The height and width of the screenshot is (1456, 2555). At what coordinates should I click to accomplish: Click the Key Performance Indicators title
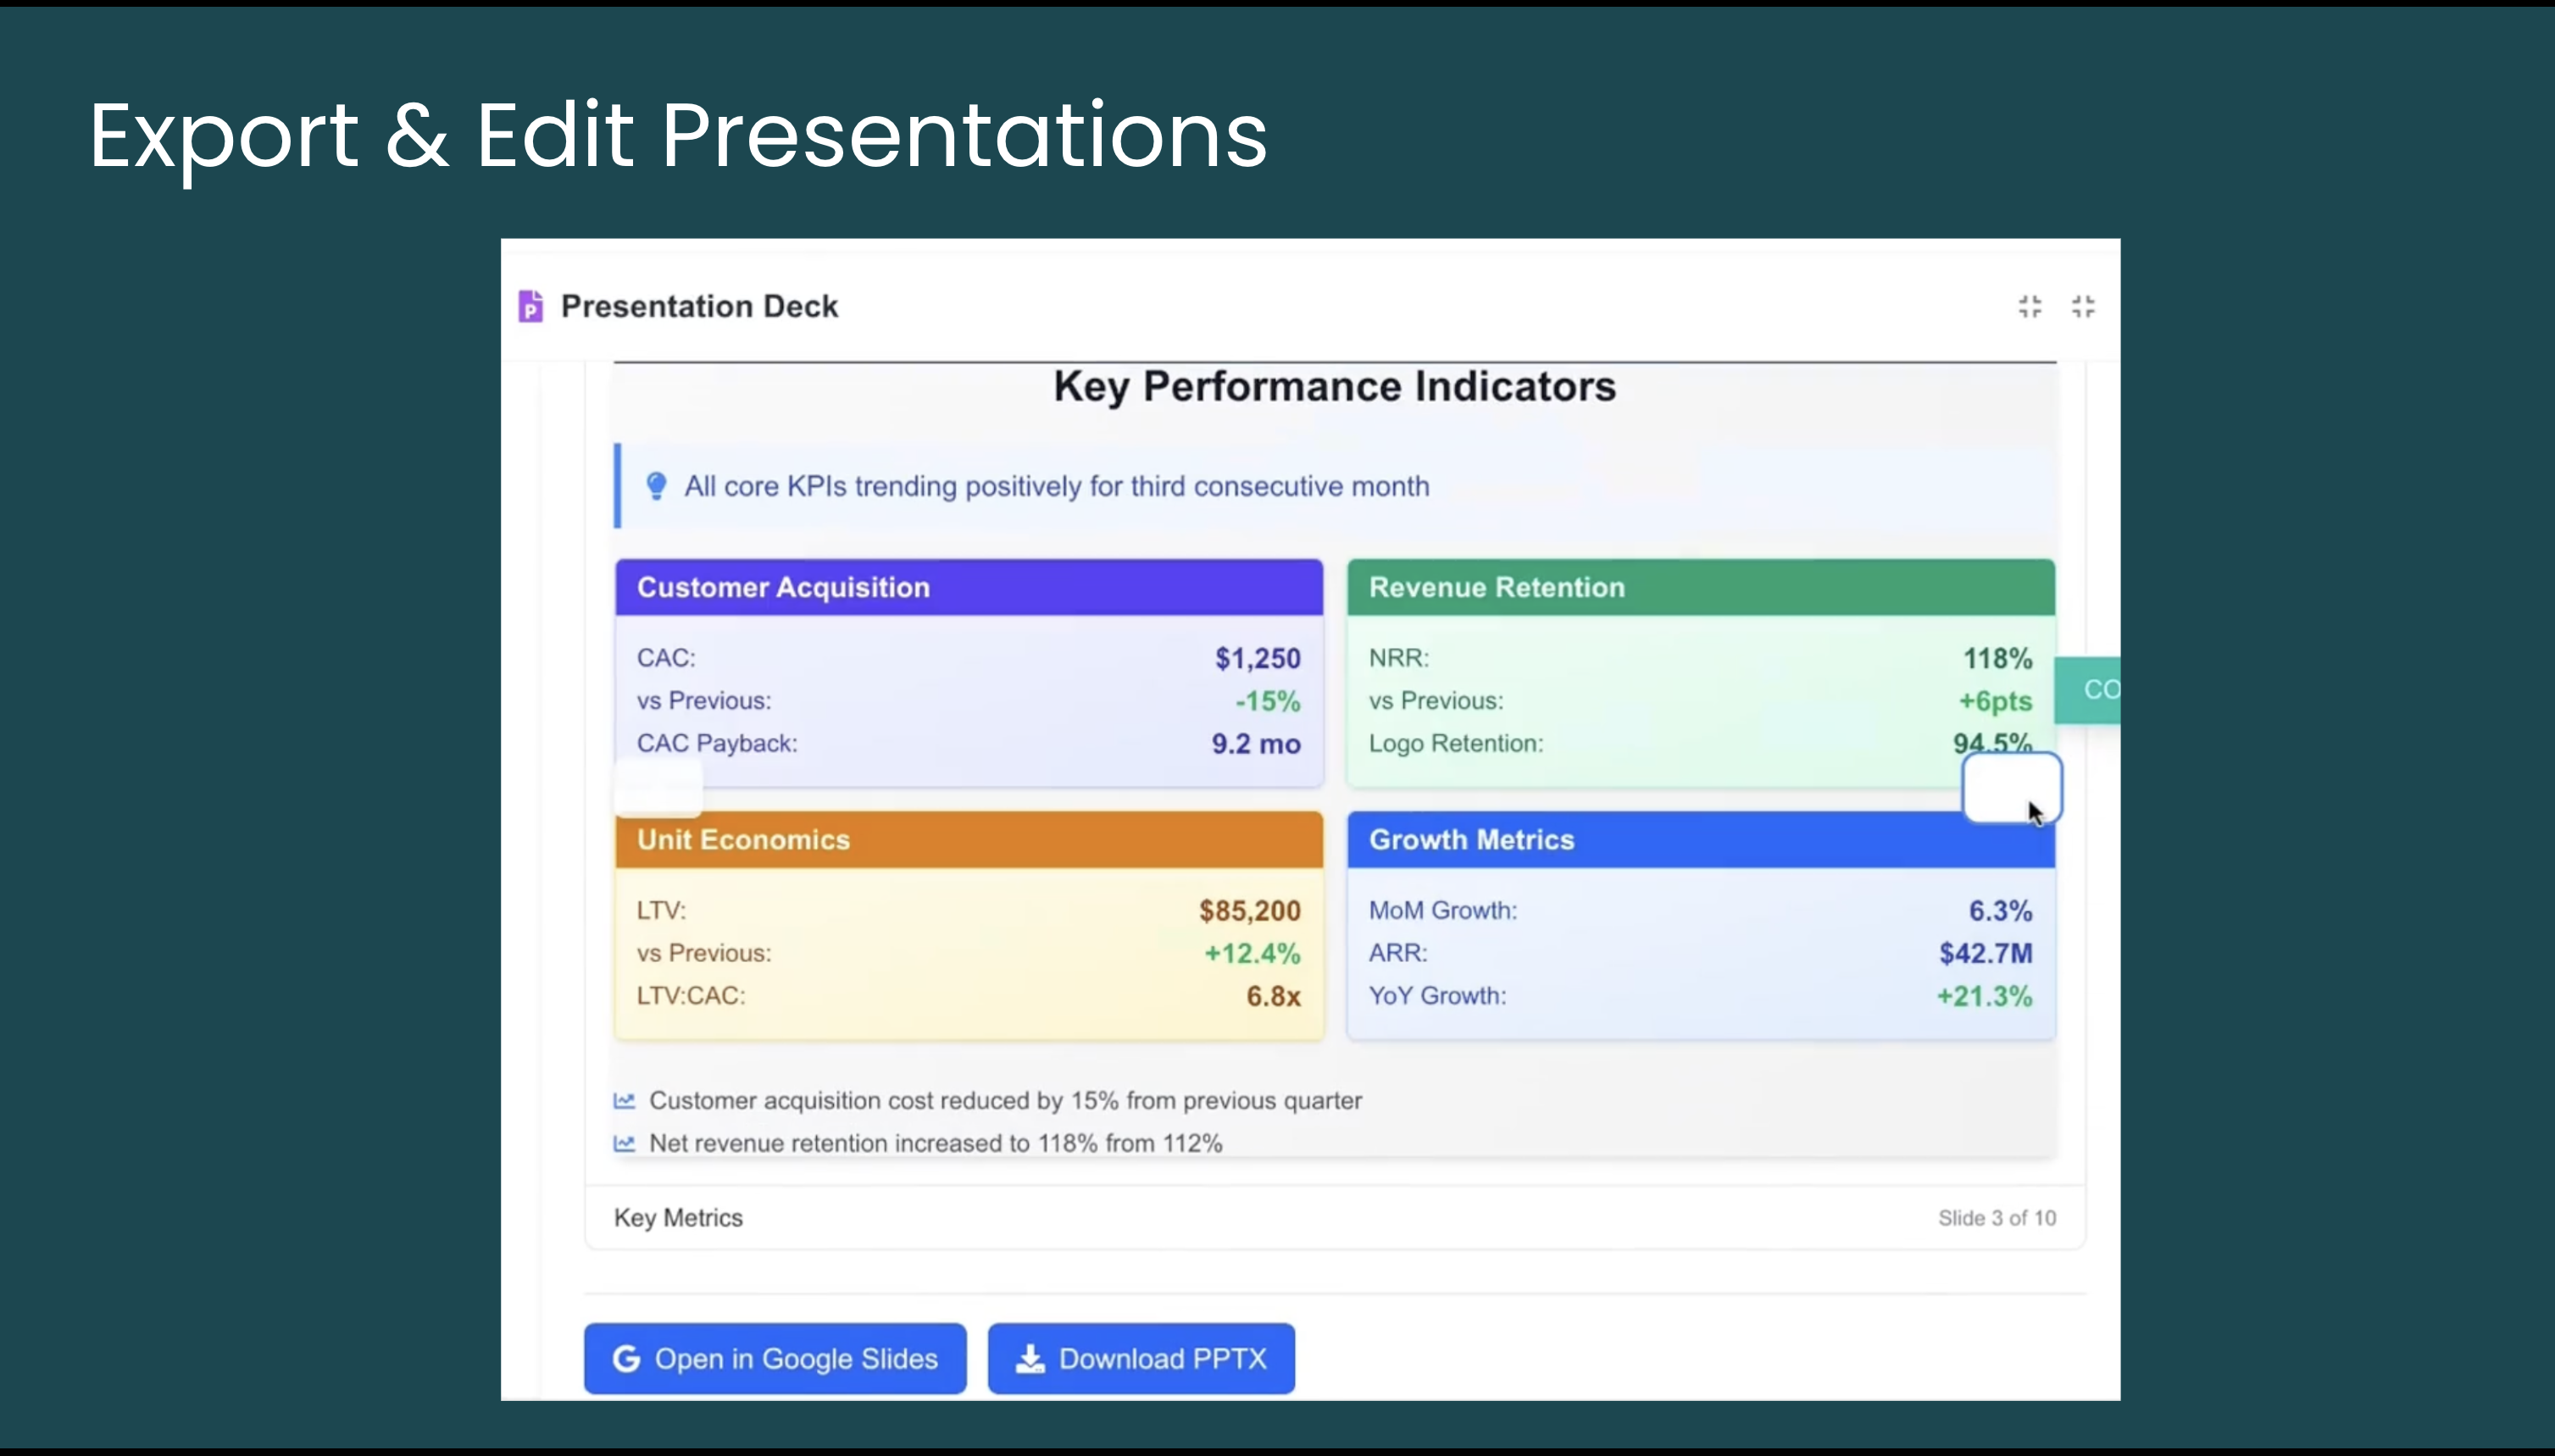click(x=1335, y=387)
